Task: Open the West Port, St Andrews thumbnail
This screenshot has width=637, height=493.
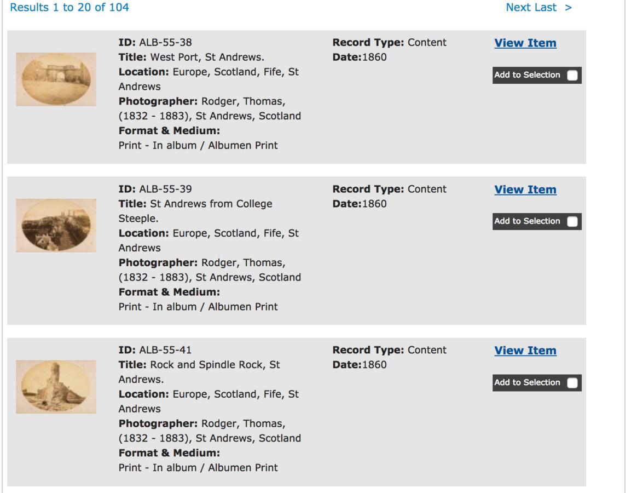Action: pos(56,79)
